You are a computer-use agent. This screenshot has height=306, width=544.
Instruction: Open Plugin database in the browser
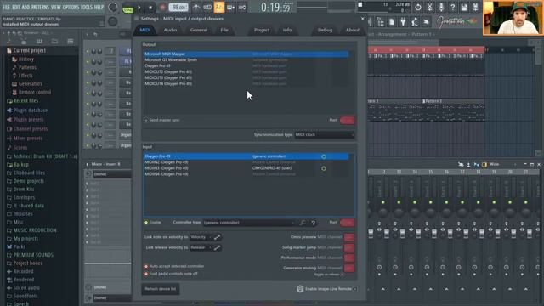pos(31,110)
